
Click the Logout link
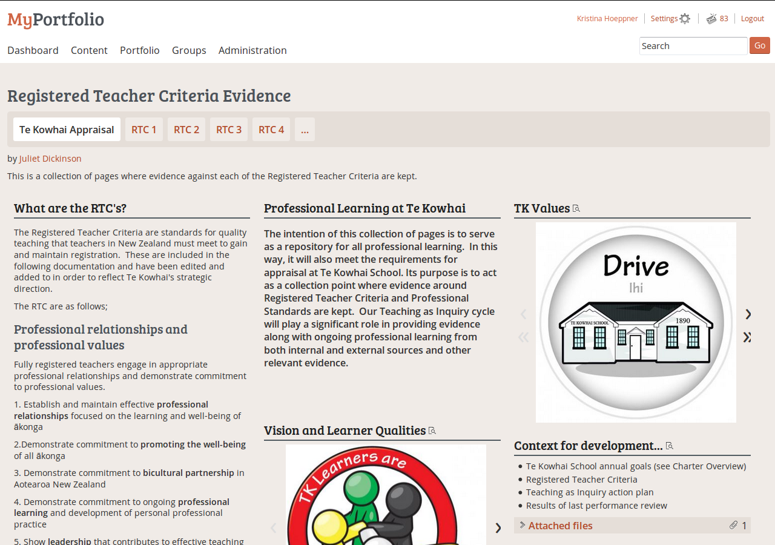click(753, 19)
